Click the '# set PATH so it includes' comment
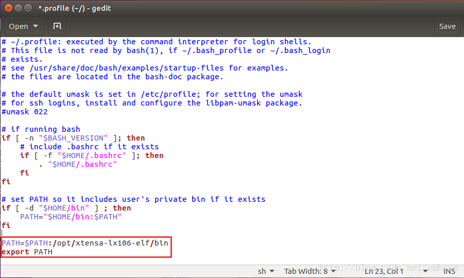 pos(133,199)
